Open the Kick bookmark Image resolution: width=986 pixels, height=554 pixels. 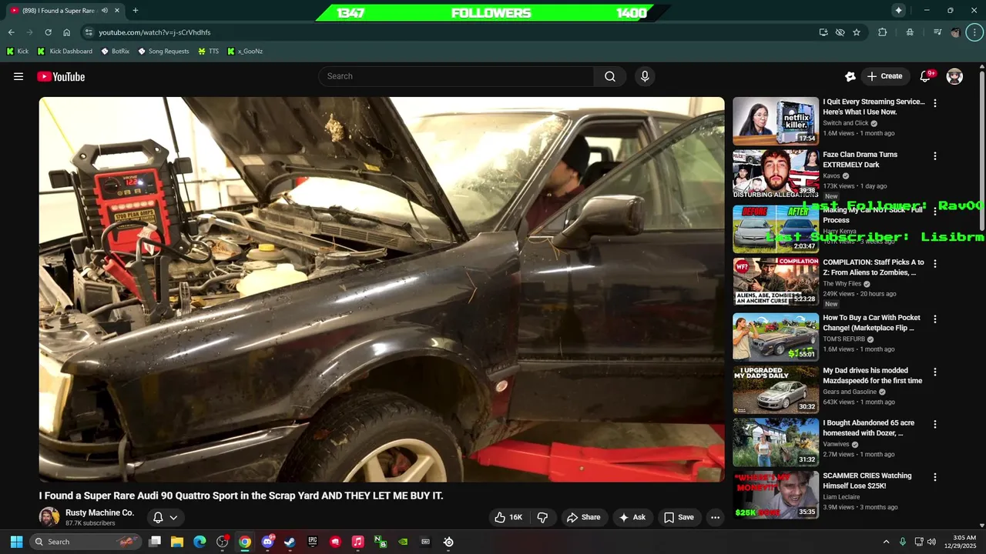18,52
